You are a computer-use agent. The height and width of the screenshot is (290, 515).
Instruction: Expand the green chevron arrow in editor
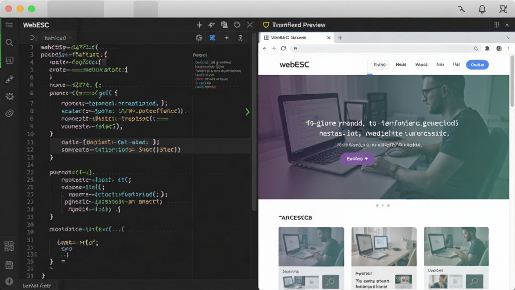coord(247,112)
